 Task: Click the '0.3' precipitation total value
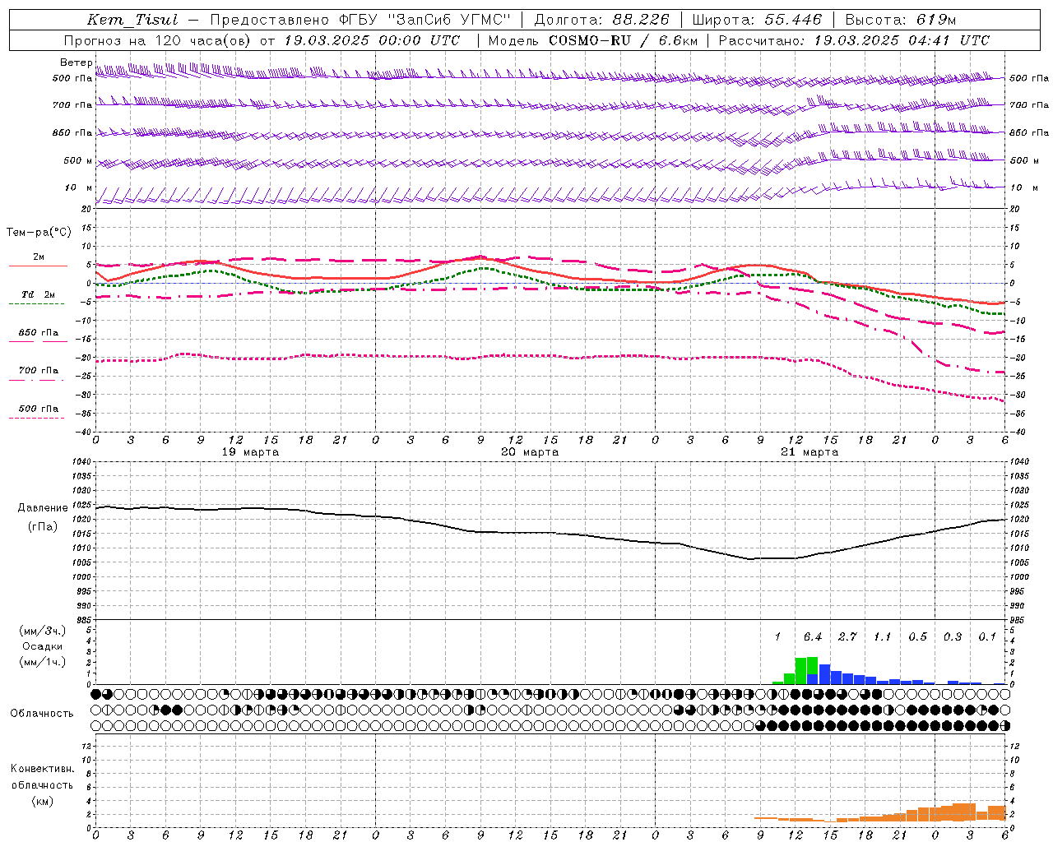(953, 637)
